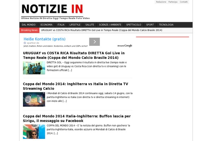Open the breaking news ticker headline

click(x=101, y=30)
